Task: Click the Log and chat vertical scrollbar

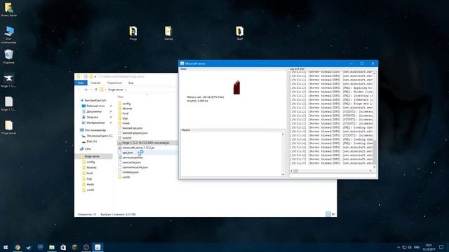Action: (x=374, y=120)
